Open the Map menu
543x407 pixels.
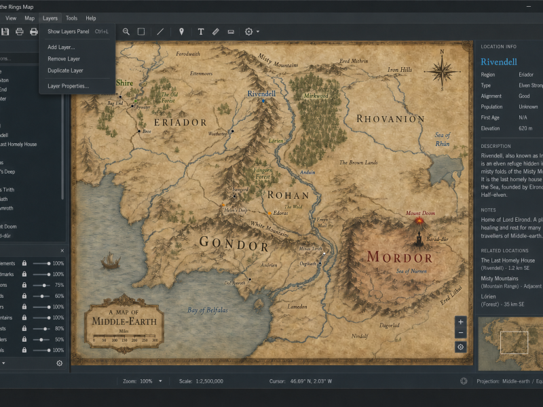tap(29, 18)
